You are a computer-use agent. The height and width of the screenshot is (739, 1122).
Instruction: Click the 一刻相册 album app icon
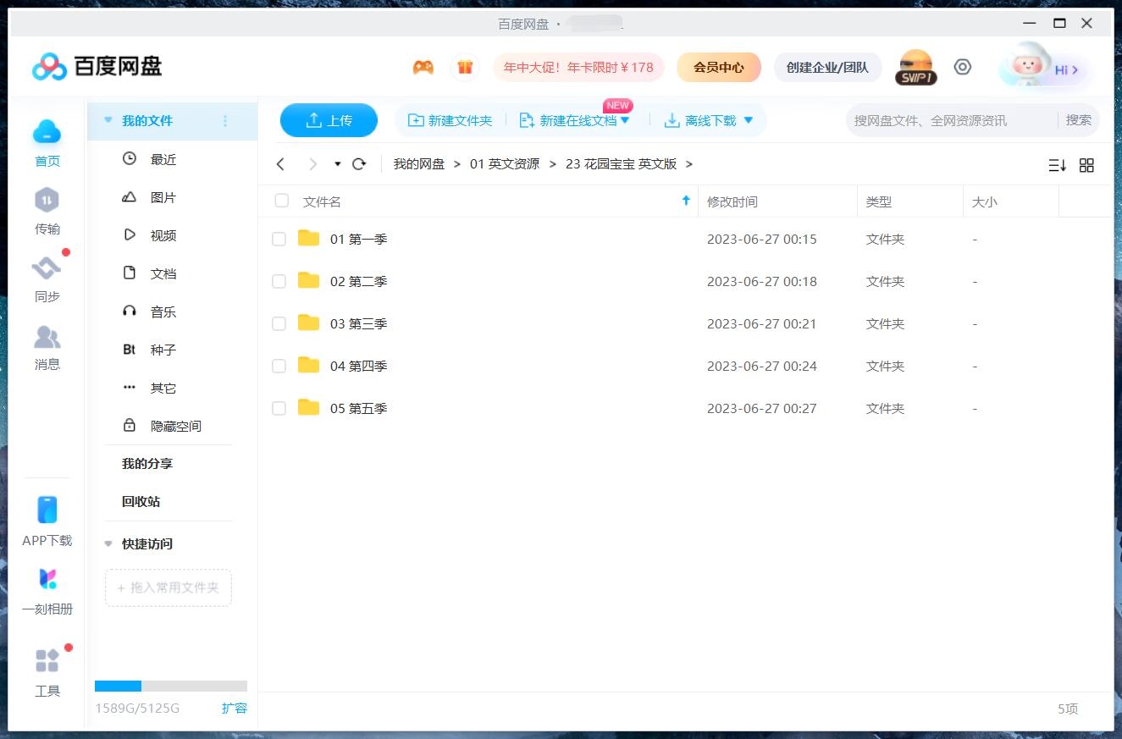[47, 580]
